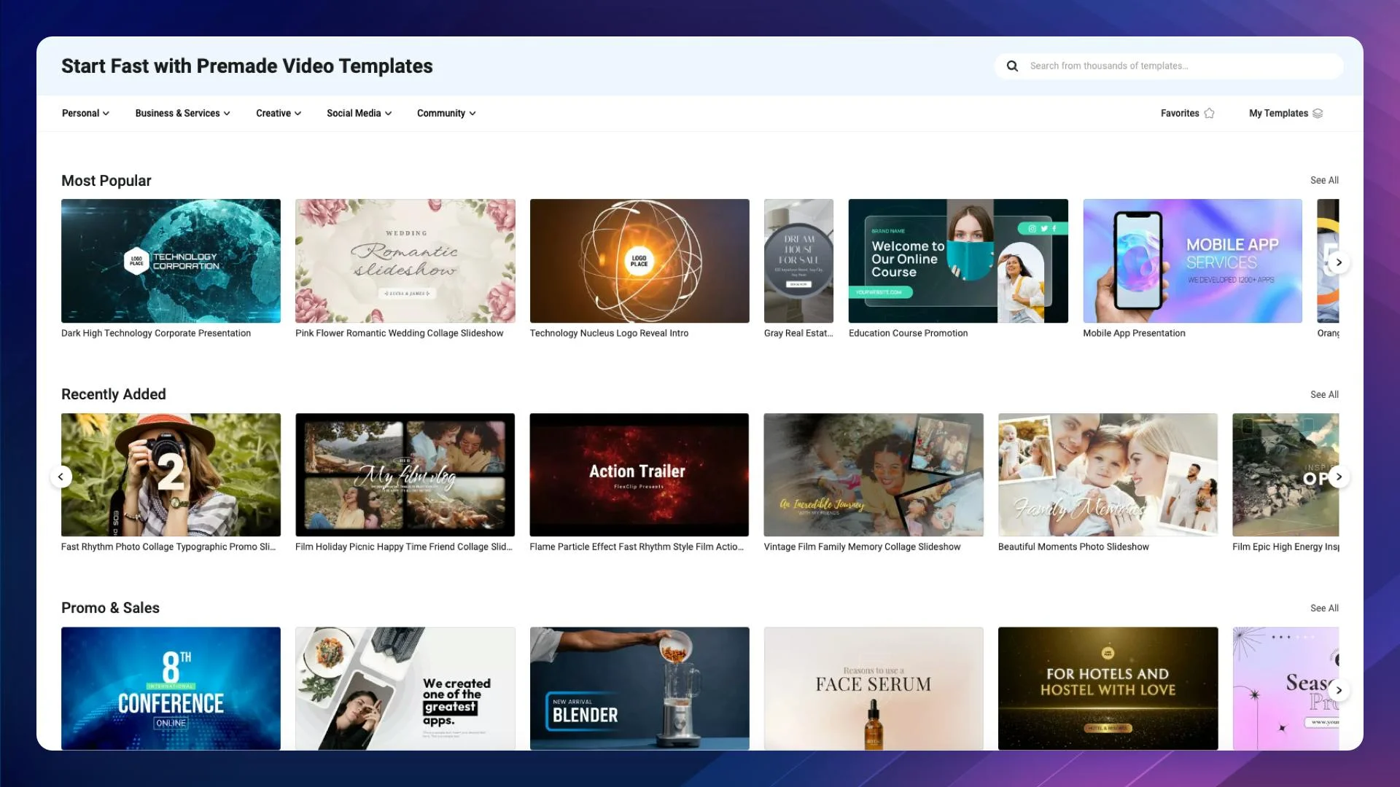Focus the template search field
The width and height of the screenshot is (1400, 787).
click(1169, 66)
